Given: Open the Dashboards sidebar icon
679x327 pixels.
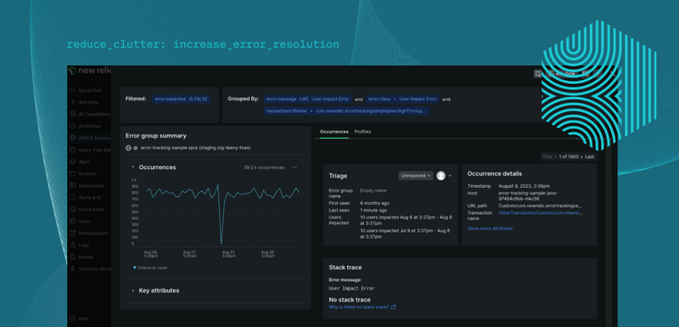Looking at the screenshot, I should 73,185.
